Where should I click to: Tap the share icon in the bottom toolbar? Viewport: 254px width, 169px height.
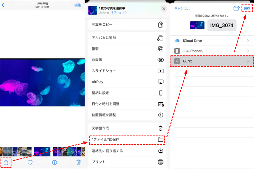6,162
